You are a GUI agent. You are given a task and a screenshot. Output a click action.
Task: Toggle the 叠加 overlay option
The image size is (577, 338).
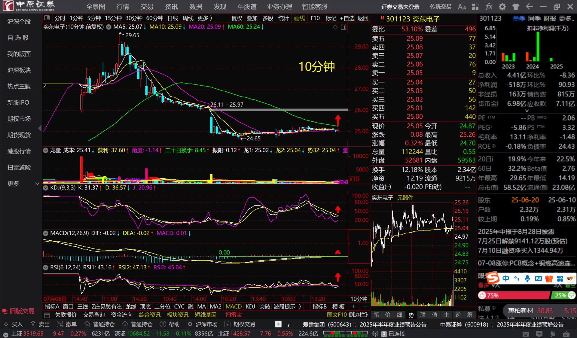click(252, 18)
